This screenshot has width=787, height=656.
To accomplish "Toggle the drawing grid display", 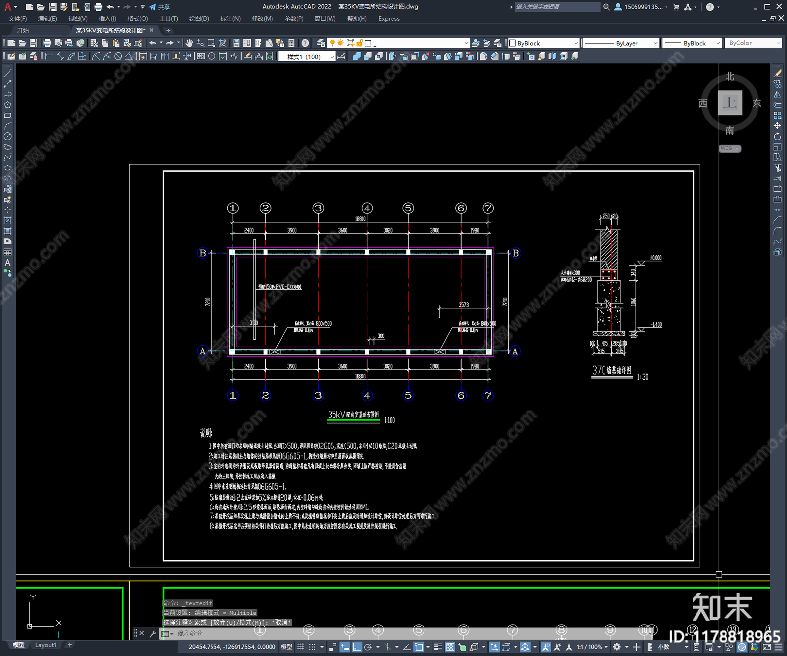I will click(x=301, y=647).
